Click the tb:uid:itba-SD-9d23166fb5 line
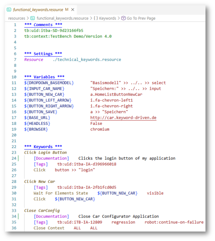Image resolution: width=215 pixels, height=241 pixels. coord(54,31)
